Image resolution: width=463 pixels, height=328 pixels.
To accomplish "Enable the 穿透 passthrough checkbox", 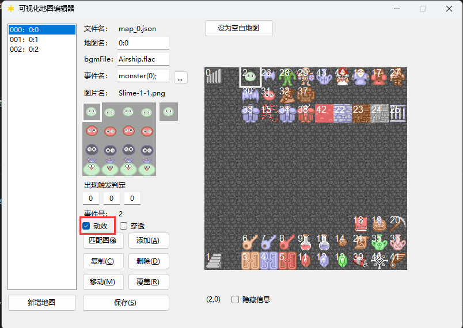I will [123, 226].
